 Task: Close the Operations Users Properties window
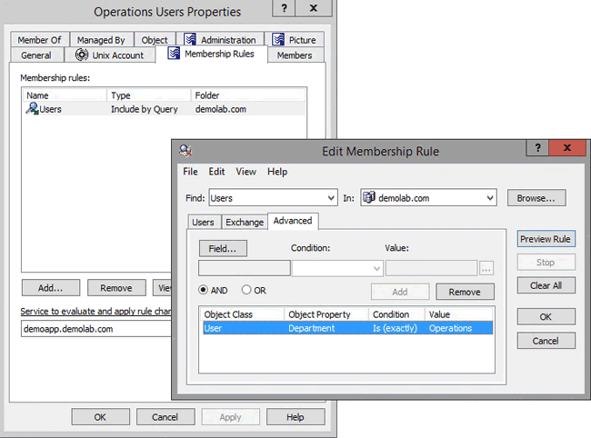click(x=313, y=8)
